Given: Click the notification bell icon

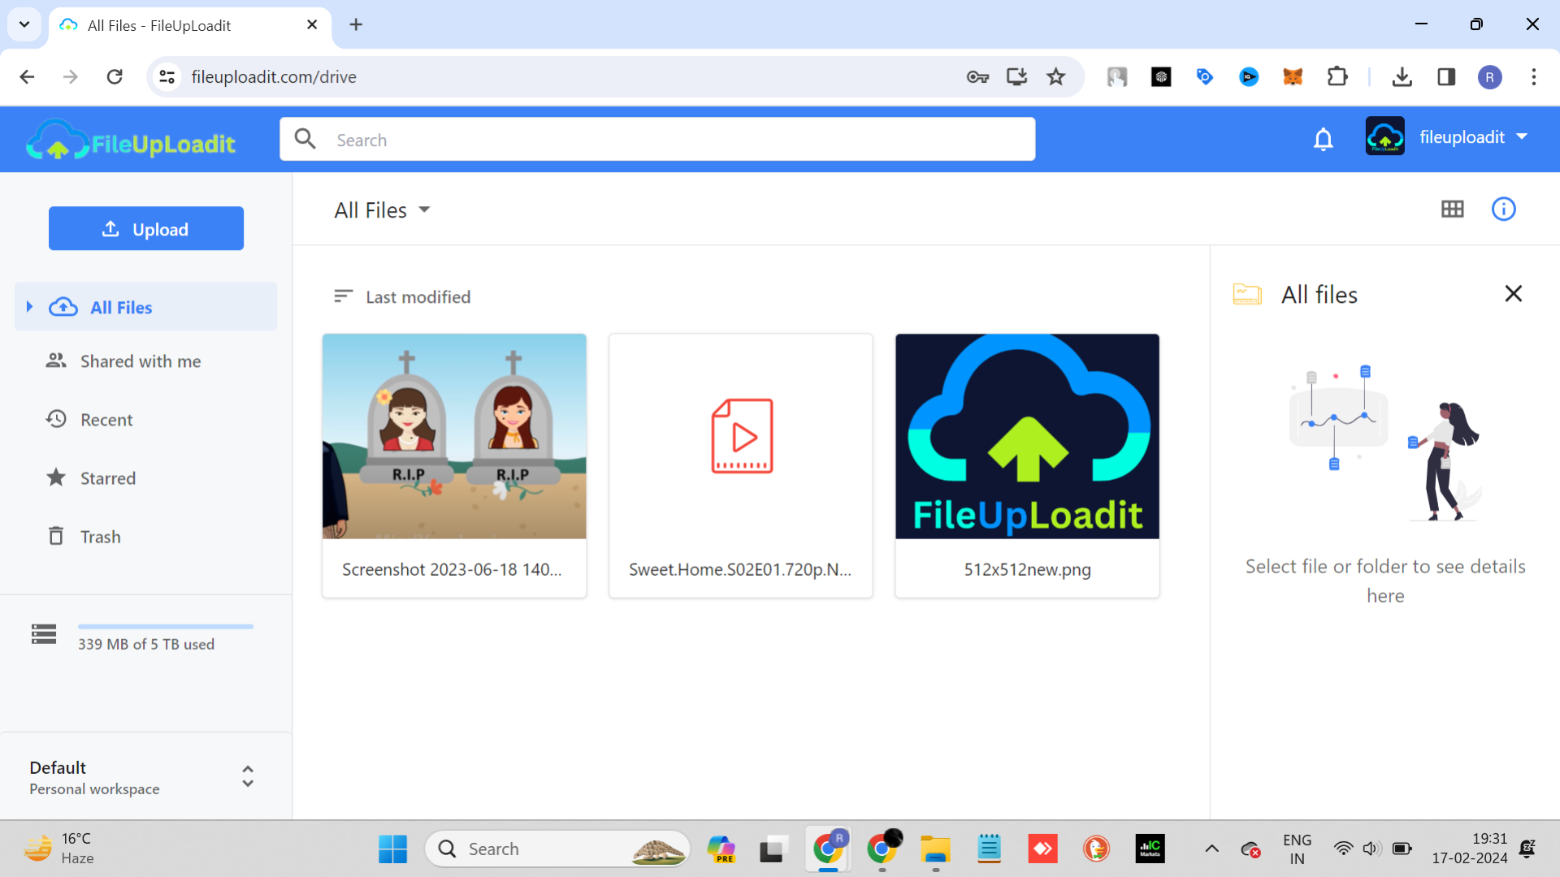Looking at the screenshot, I should 1324,137.
